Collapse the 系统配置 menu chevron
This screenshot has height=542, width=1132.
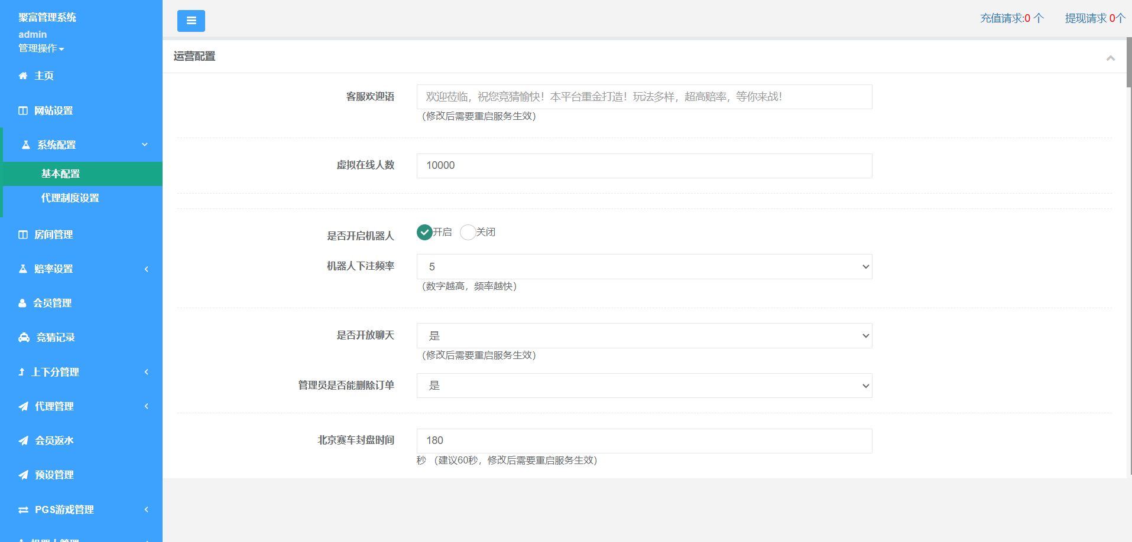145,145
